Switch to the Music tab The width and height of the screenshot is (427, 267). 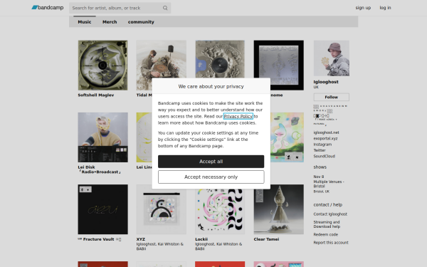(85, 22)
